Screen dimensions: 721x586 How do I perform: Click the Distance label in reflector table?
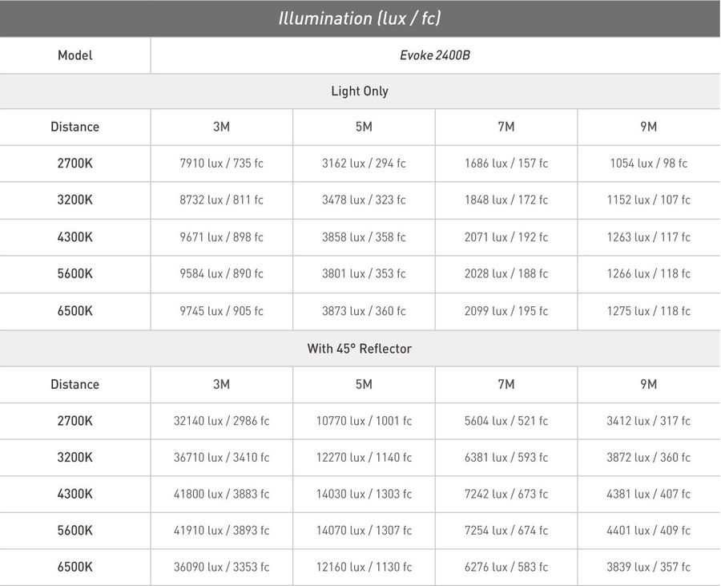click(75, 384)
